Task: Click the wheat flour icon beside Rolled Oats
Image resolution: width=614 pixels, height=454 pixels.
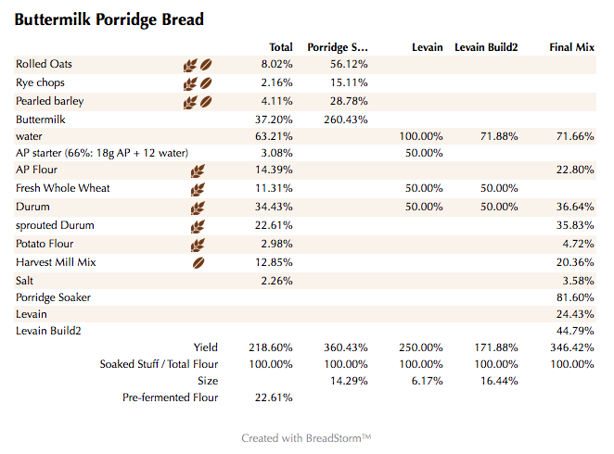Action: 190,65
